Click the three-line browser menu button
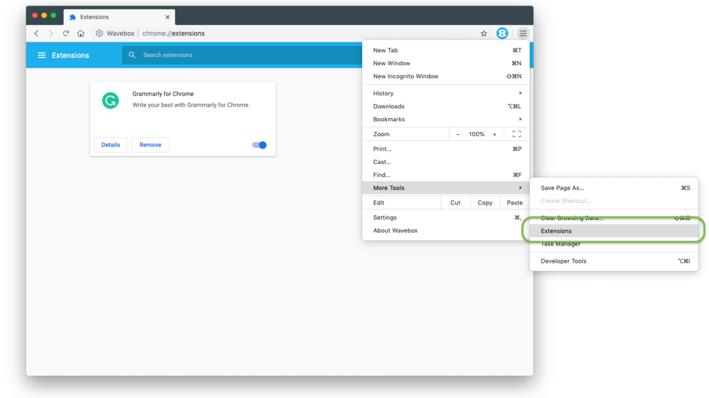This screenshot has height=398, width=709. (523, 34)
